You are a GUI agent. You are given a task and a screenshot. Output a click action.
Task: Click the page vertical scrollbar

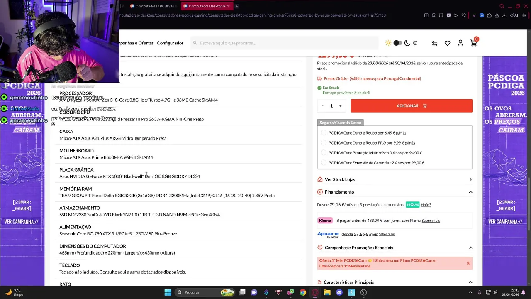coord(529,204)
